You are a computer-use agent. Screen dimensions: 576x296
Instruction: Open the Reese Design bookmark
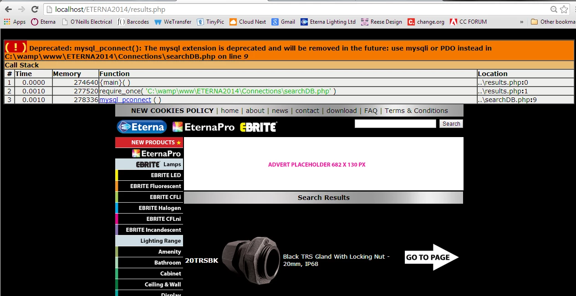tap(382, 22)
